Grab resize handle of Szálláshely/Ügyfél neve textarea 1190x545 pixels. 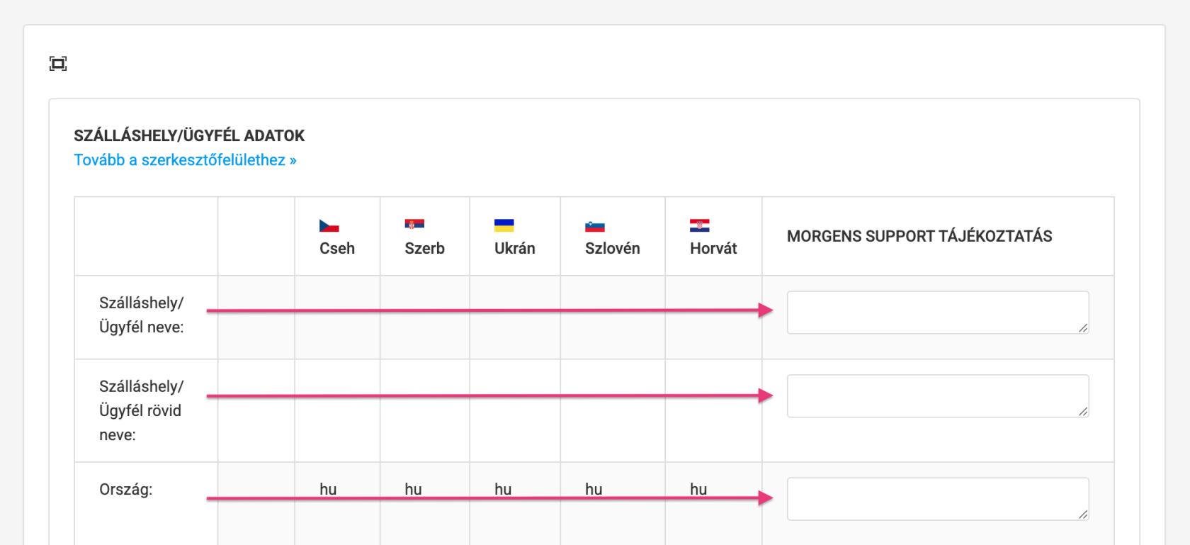point(1083,328)
